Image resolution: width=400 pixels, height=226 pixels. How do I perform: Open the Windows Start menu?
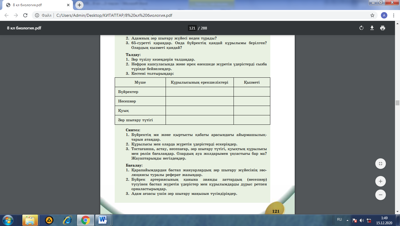tap(8, 220)
